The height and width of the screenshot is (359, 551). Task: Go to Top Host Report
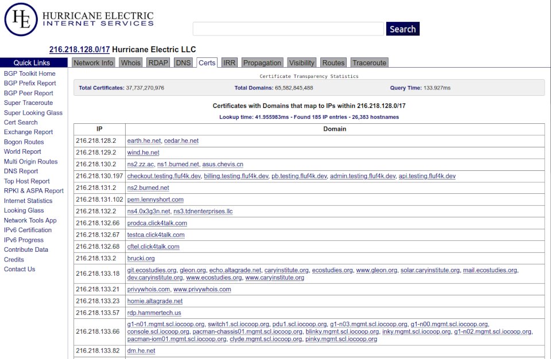pyautogui.click(x=27, y=181)
